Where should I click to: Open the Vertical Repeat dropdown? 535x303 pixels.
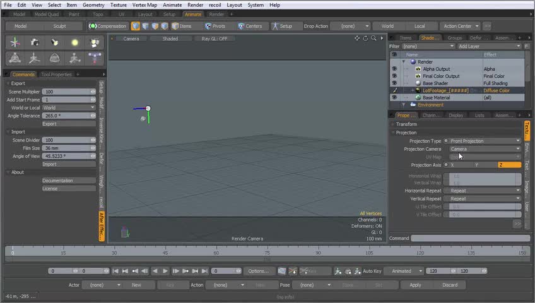tap(485, 199)
